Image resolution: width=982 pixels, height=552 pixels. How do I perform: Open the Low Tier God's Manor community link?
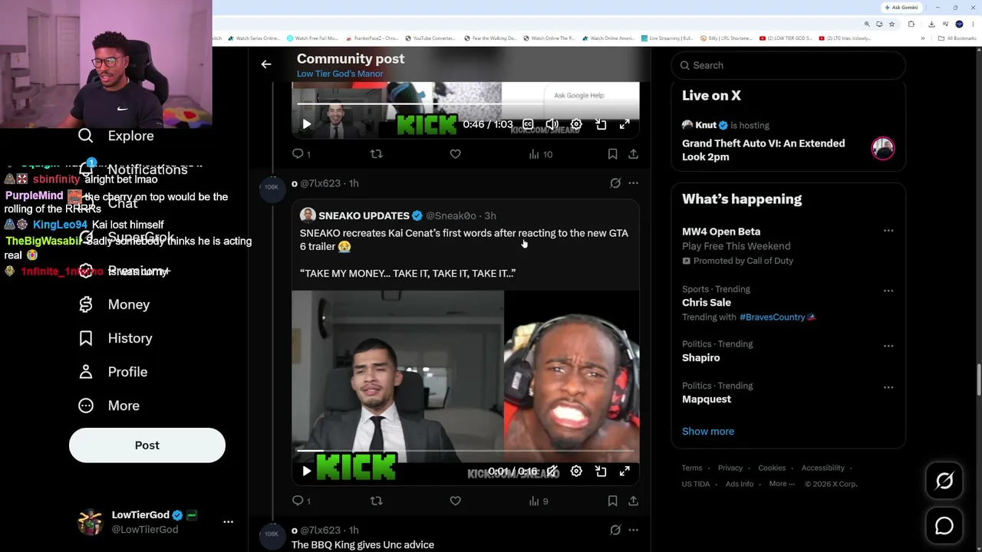[x=340, y=74]
